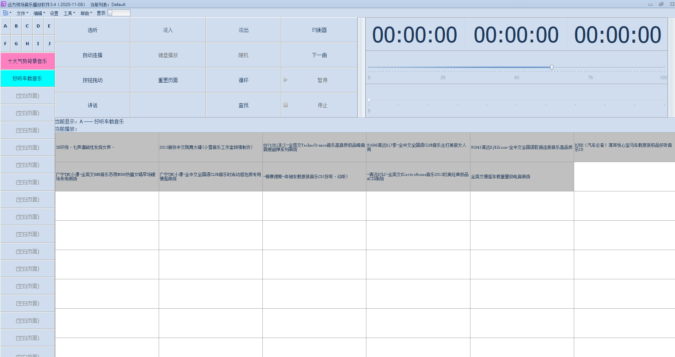
Task: Play track 梅赛德斯-奔驰车载原装音乐CD
Action: pyautogui.click(x=314, y=177)
